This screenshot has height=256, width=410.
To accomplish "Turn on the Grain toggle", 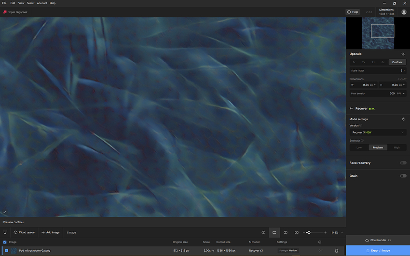I will [403, 176].
